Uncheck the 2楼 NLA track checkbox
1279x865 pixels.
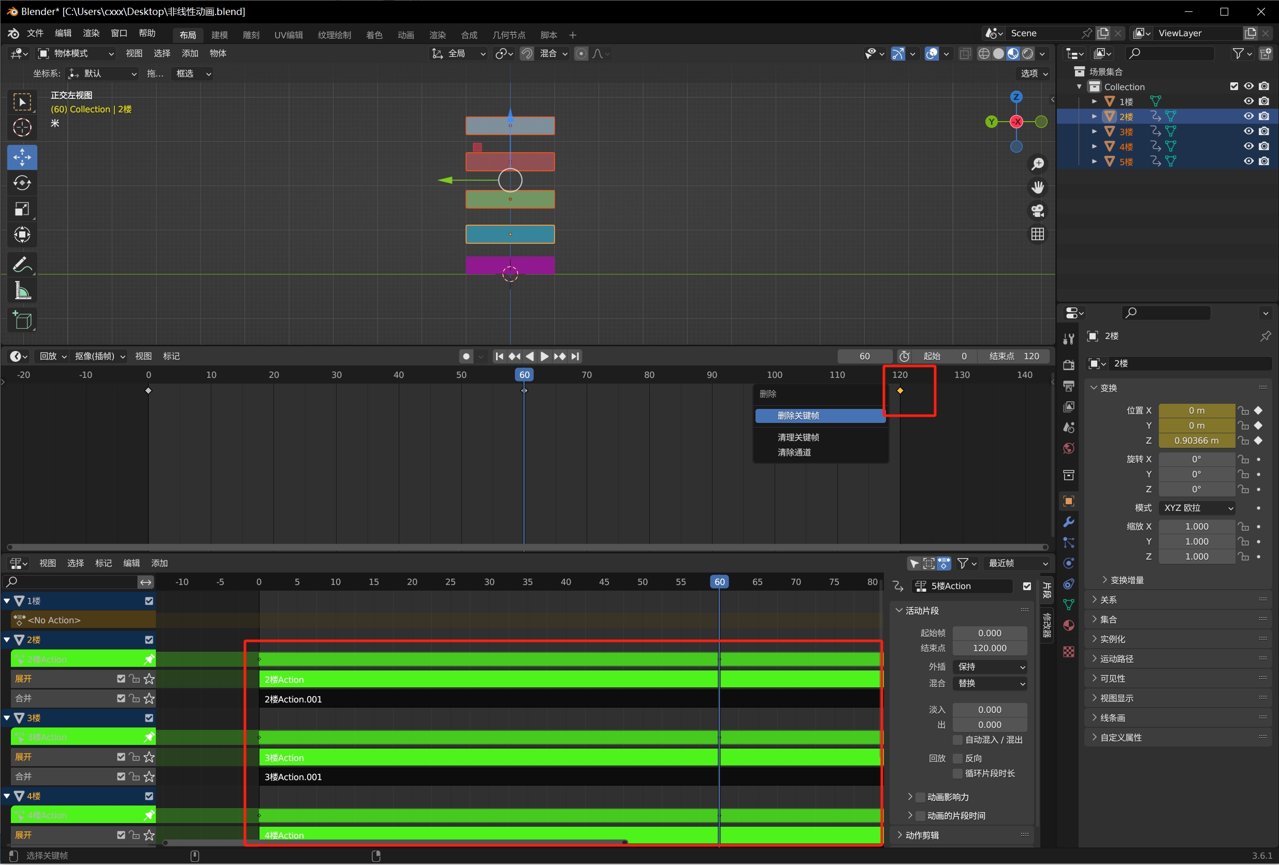pyautogui.click(x=149, y=640)
